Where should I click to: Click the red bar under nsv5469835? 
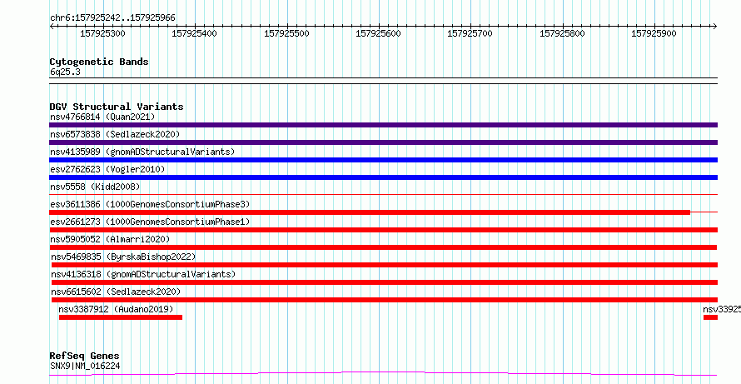(x=384, y=265)
